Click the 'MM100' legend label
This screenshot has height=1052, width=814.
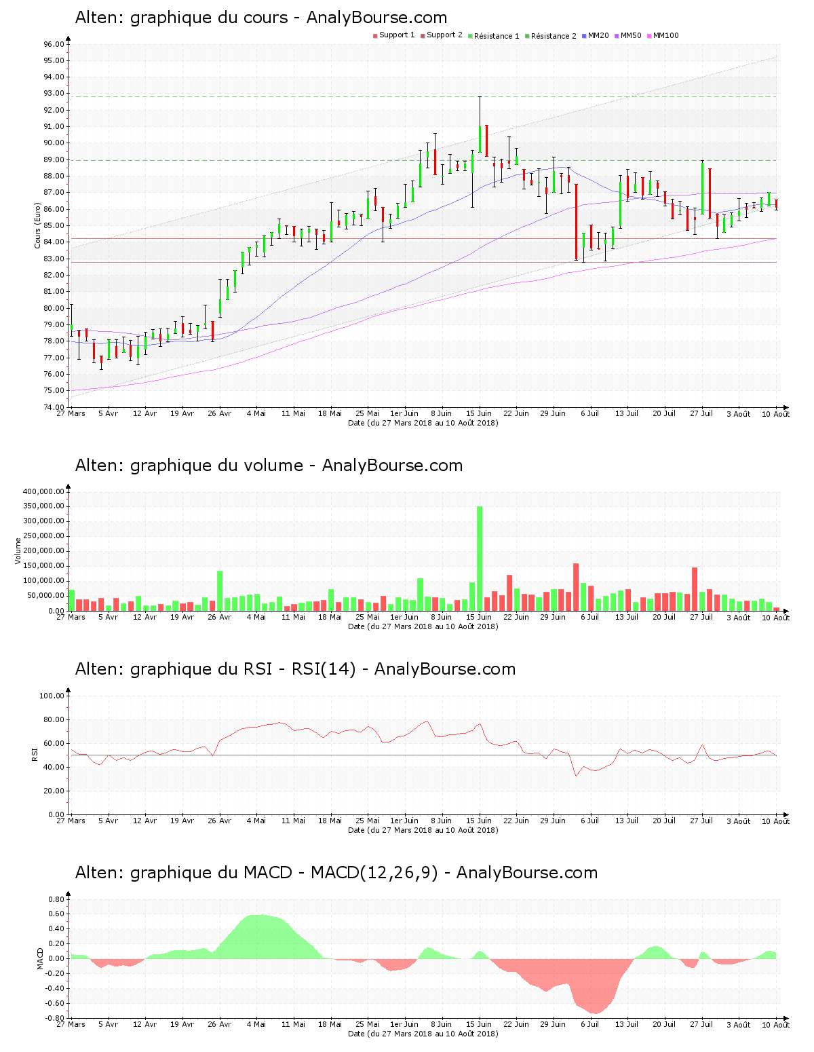pos(665,35)
